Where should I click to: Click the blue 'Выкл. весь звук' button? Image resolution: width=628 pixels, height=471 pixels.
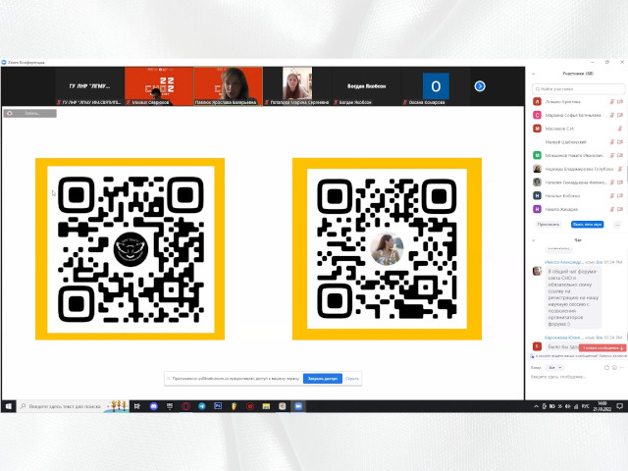pyautogui.click(x=587, y=225)
